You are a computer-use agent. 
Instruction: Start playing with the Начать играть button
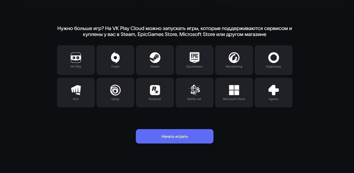175,136
